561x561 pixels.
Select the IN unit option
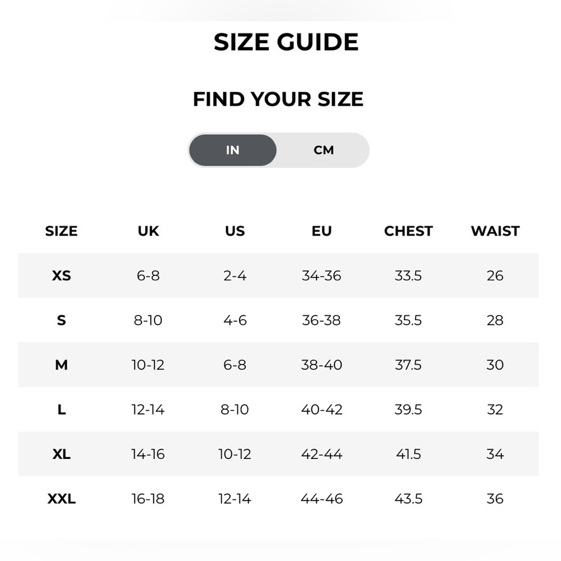tap(233, 150)
